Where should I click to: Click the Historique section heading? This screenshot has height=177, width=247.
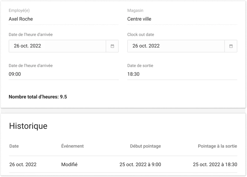28,126
